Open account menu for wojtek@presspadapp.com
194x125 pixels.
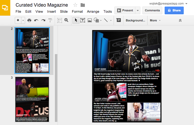[x=168, y=4]
